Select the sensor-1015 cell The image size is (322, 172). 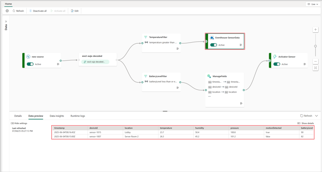[x=105, y=132]
